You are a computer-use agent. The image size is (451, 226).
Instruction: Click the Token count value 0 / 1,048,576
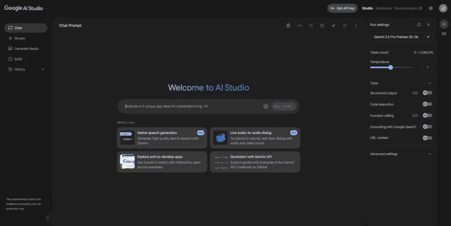(423, 52)
